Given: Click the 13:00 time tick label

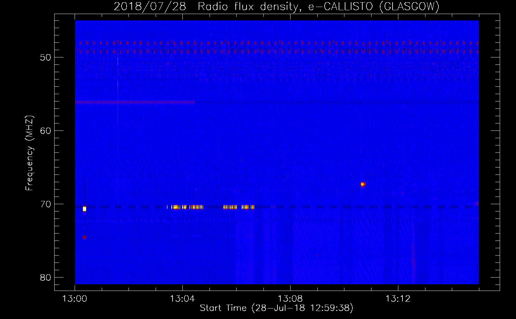Looking at the screenshot, I should (x=75, y=299).
